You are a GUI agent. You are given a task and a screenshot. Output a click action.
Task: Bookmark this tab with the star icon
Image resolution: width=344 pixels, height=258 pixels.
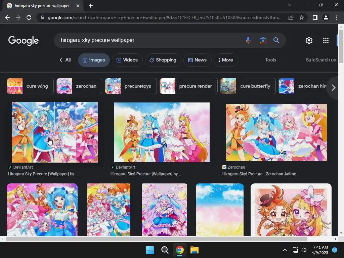click(302, 17)
